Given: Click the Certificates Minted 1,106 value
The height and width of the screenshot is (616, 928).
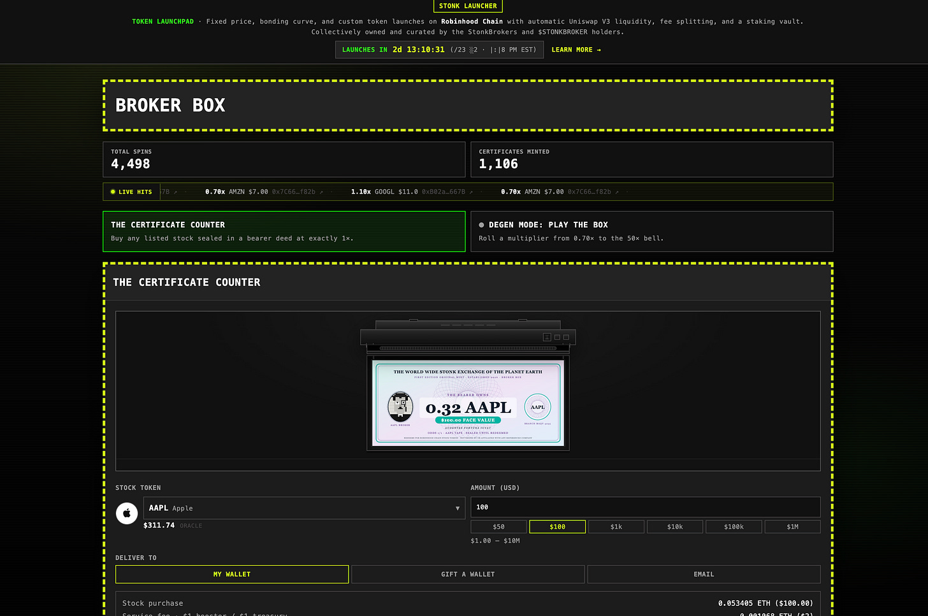Looking at the screenshot, I should pos(498,164).
